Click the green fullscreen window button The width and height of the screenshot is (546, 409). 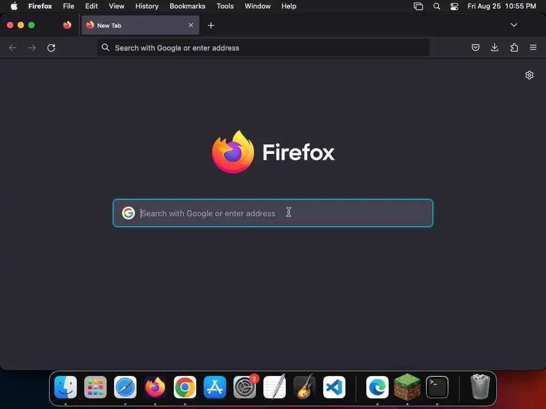31,25
